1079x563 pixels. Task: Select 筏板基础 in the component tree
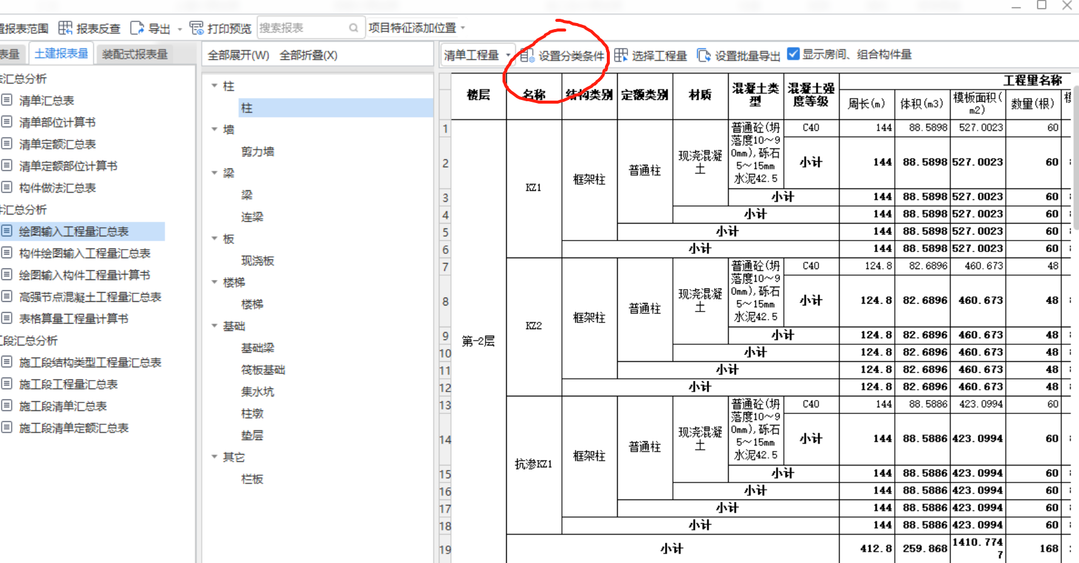tap(263, 370)
